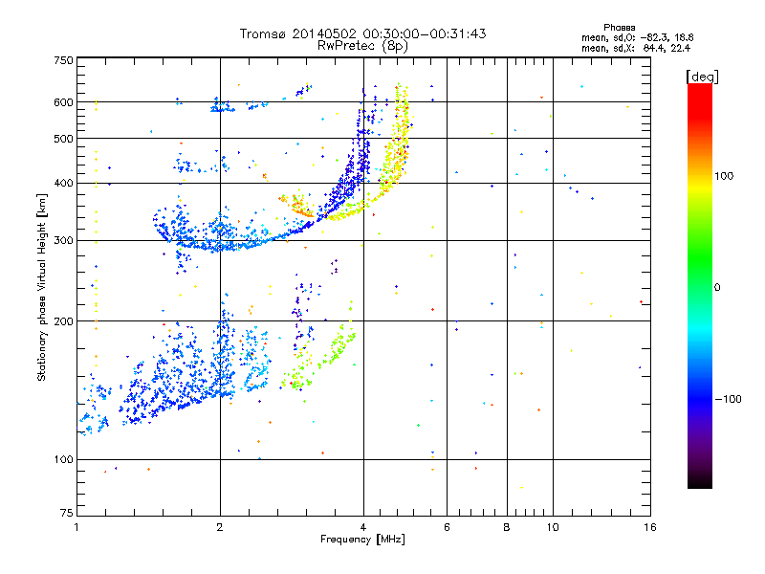Click the '[deg]' colorbar unit label

[702, 77]
